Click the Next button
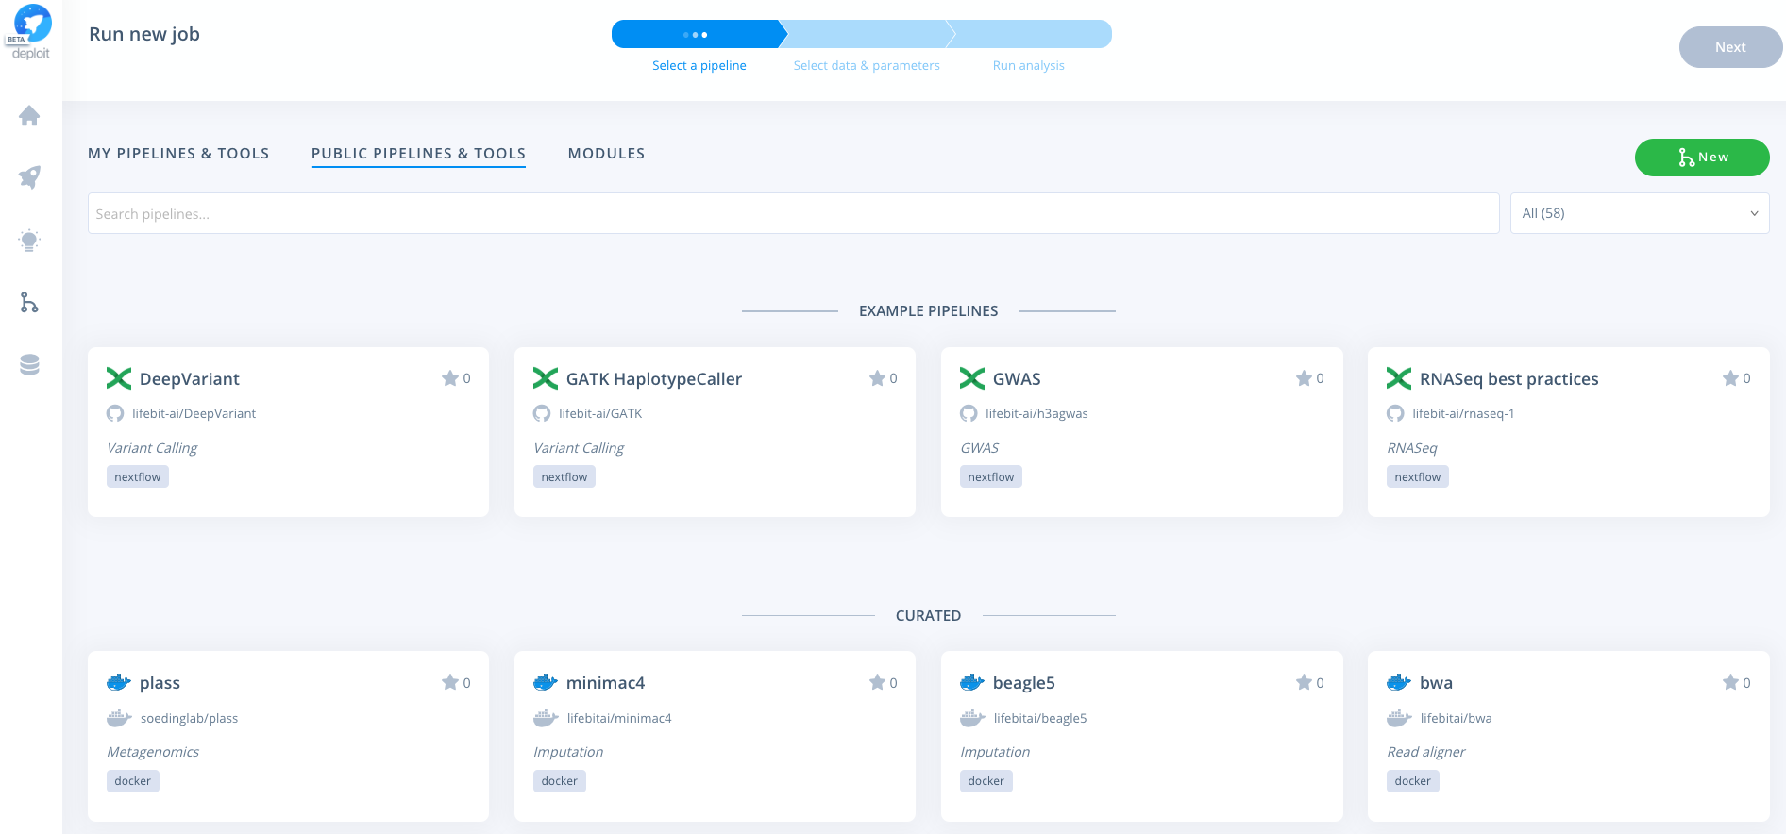This screenshot has width=1786, height=834. pos(1730,47)
